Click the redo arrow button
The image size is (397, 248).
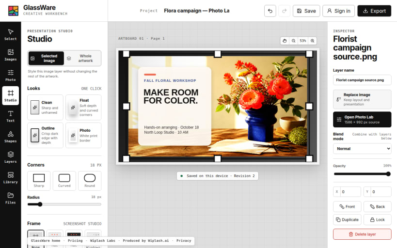click(x=285, y=11)
